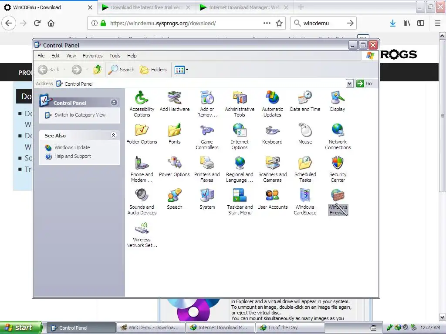Open the File menu
This screenshot has width=446, height=334.
click(41, 56)
